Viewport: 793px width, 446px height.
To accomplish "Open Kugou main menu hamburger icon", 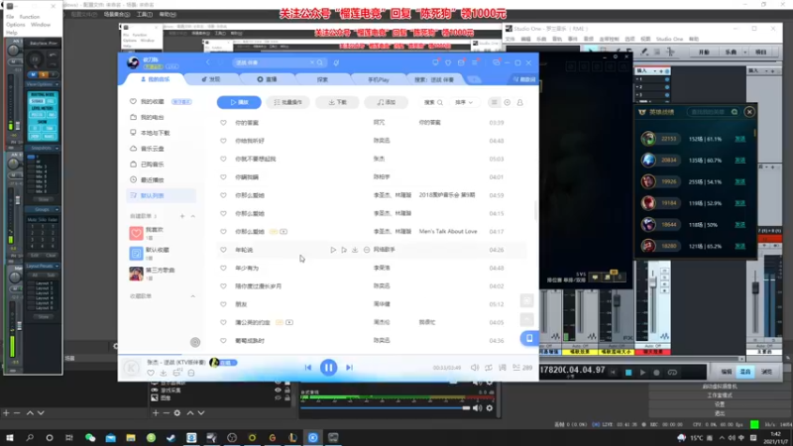I will [475, 62].
